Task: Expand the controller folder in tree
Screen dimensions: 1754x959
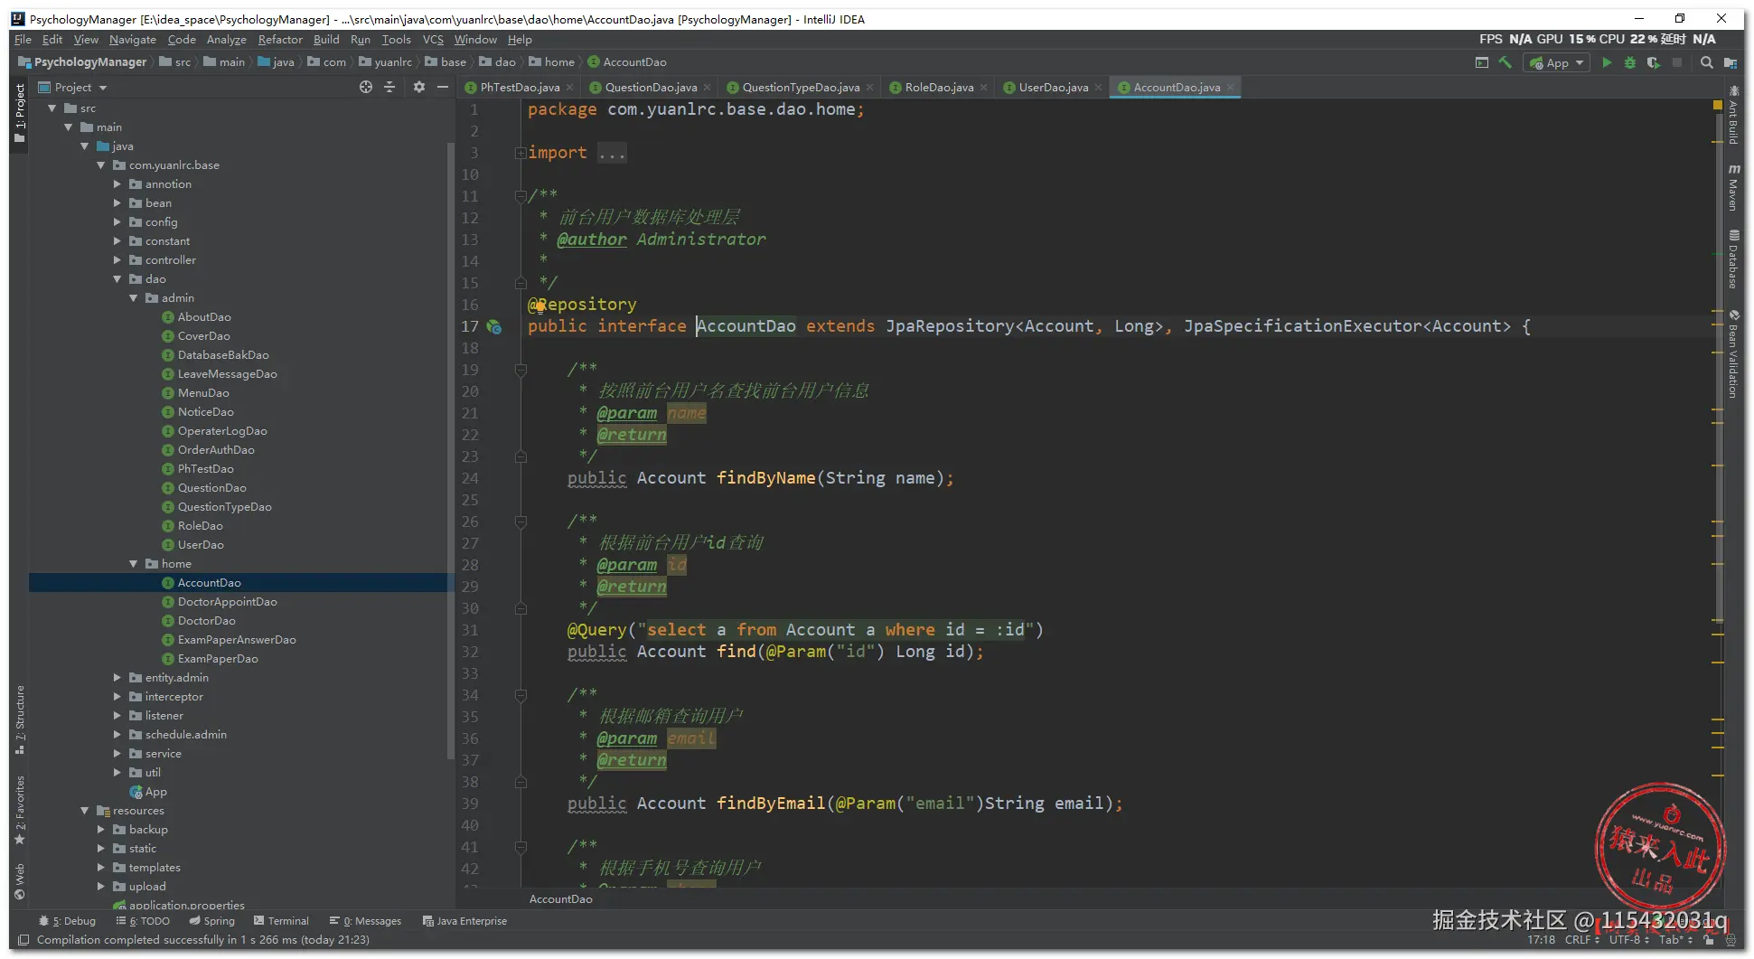Action: pyautogui.click(x=117, y=260)
